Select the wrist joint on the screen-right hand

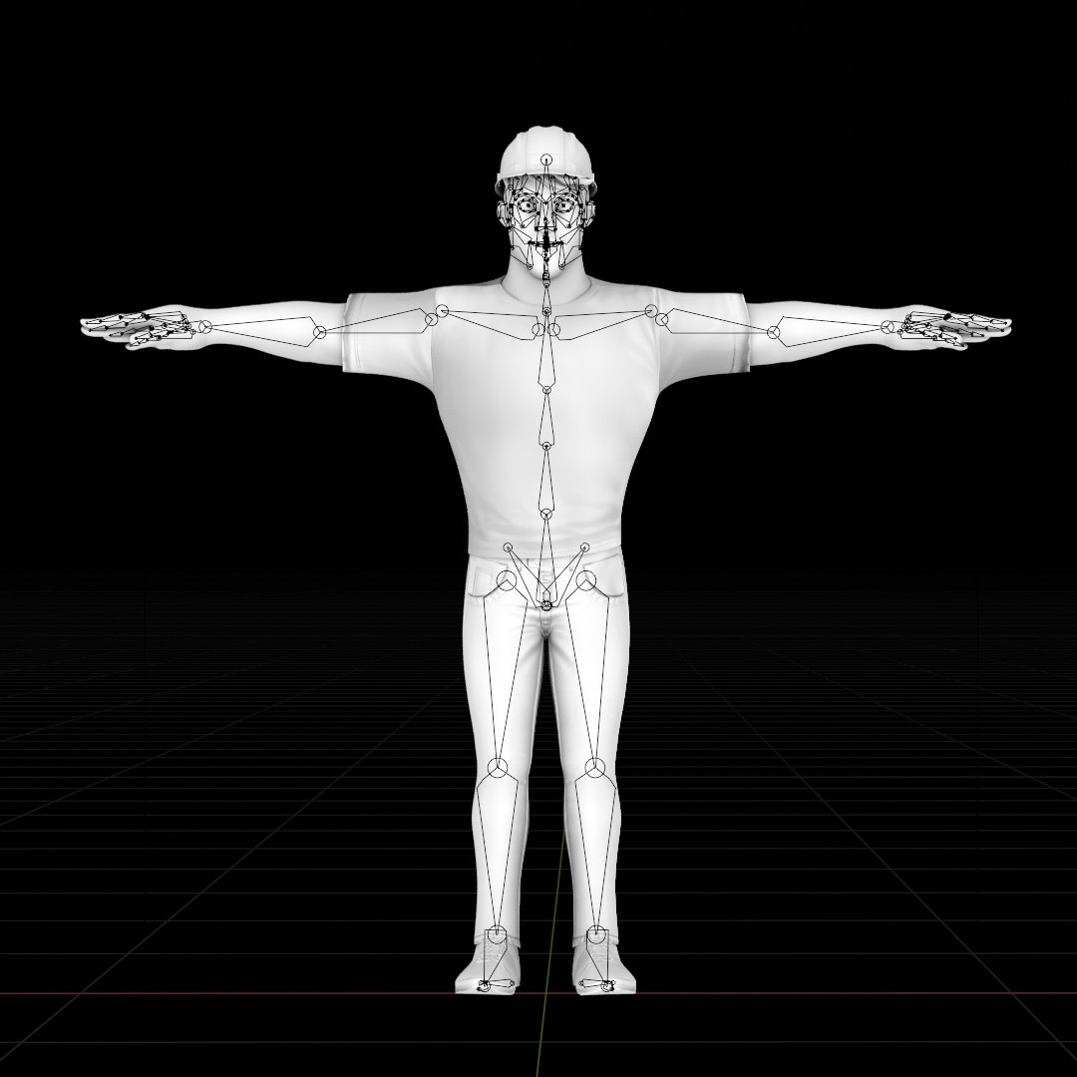pyautogui.click(x=889, y=327)
